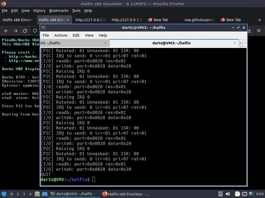This screenshot has width=265, height=198.
Task: Go back in Firefox history
Action: click(x=6, y=31)
